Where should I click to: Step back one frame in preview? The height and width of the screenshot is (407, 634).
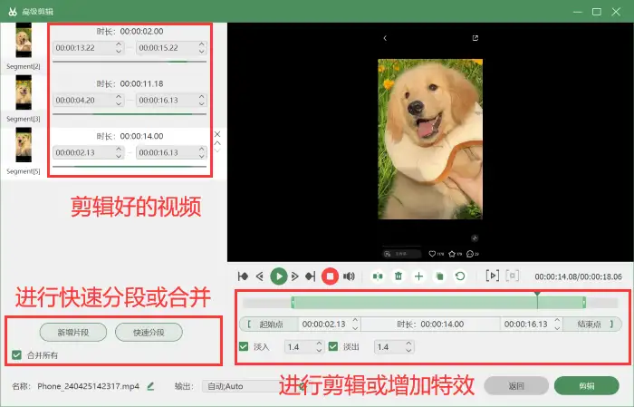pos(260,276)
